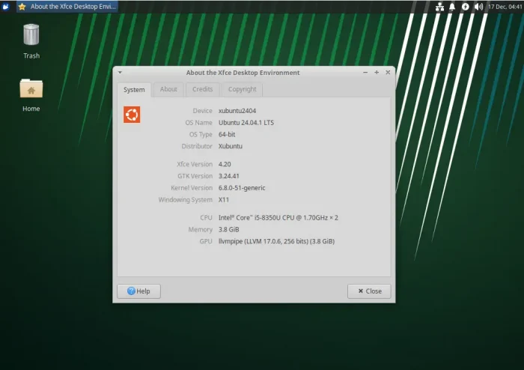524x370 pixels.
Task: Click the OS Name label
Action: [199, 123]
